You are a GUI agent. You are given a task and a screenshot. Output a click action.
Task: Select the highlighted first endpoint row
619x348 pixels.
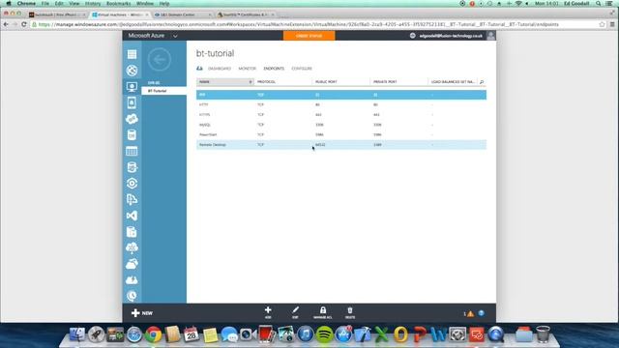[341, 95]
